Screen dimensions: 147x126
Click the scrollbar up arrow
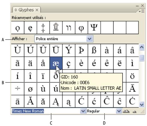pos(142,47)
